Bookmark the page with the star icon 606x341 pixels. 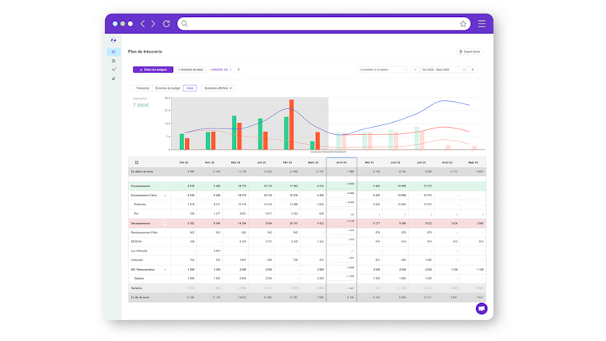click(x=463, y=24)
